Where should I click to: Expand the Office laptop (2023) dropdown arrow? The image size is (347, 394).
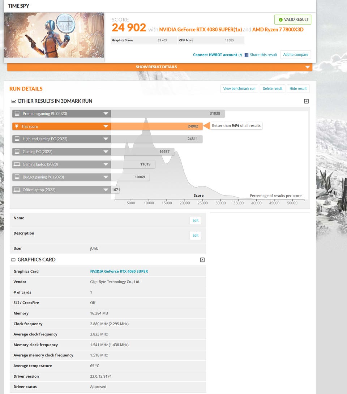click(106, 190)
